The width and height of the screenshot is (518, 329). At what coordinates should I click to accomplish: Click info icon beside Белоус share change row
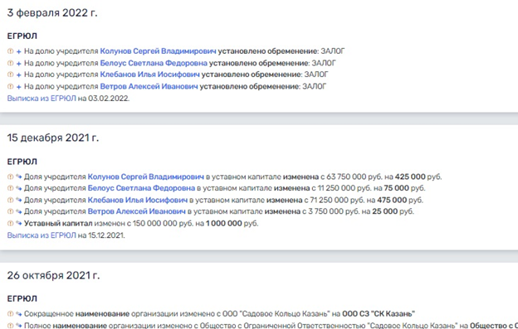10,188
